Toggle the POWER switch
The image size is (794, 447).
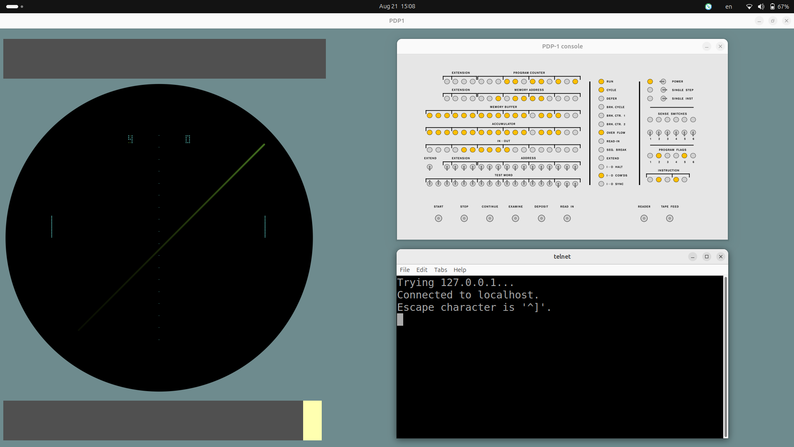[x=663, y=82]
